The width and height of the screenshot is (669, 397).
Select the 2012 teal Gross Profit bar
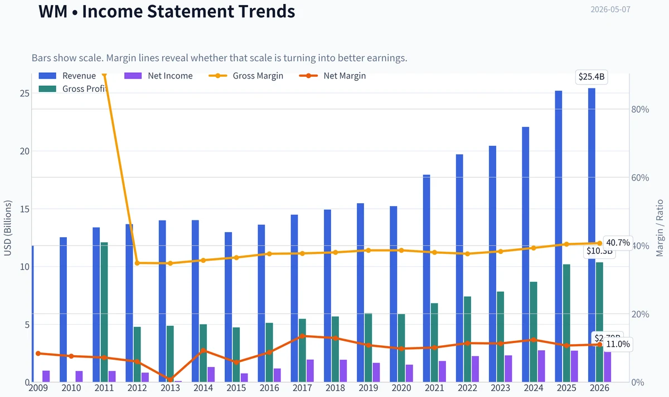[137, 355]
